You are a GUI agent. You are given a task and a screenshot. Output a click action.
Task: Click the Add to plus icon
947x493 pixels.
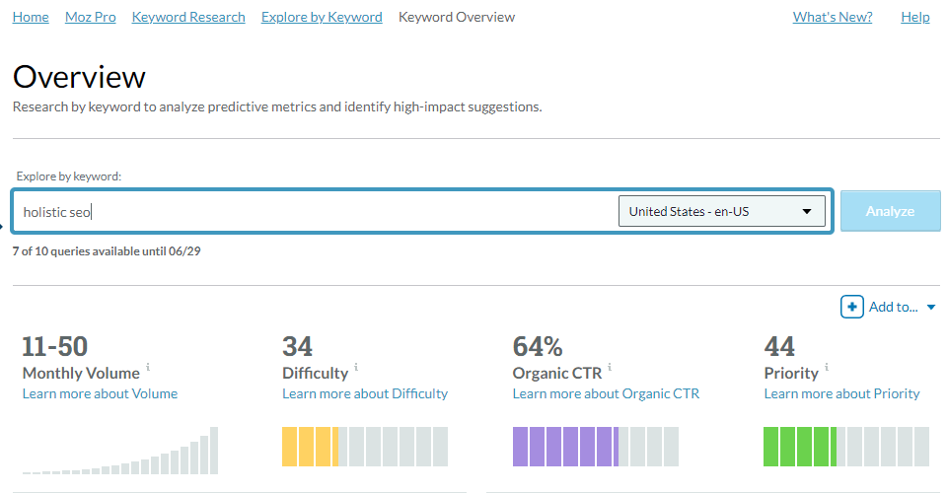851,307
